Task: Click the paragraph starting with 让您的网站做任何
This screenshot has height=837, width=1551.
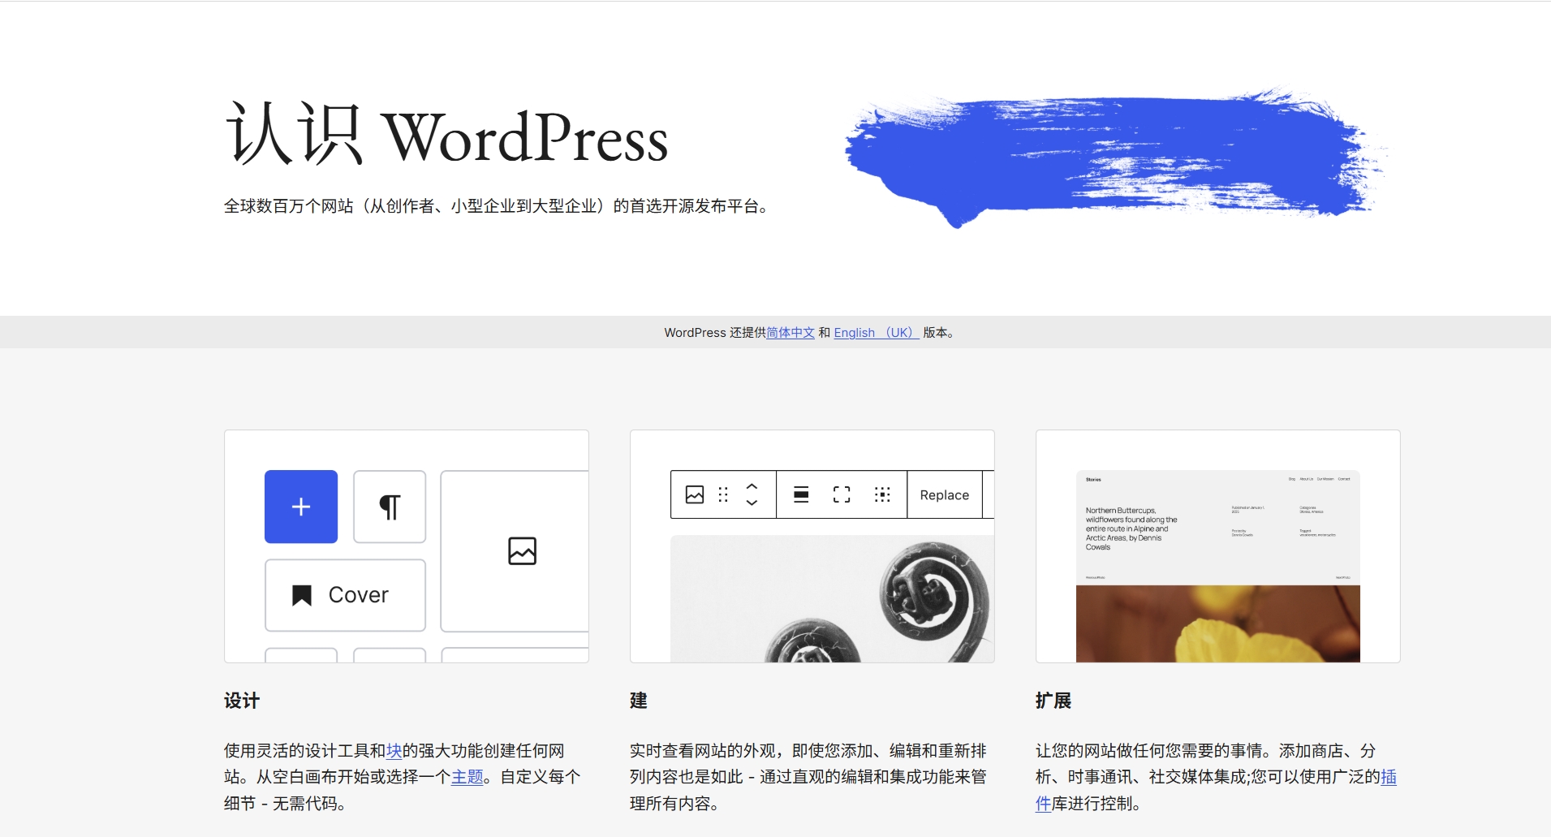Action: pos(1216,777)
